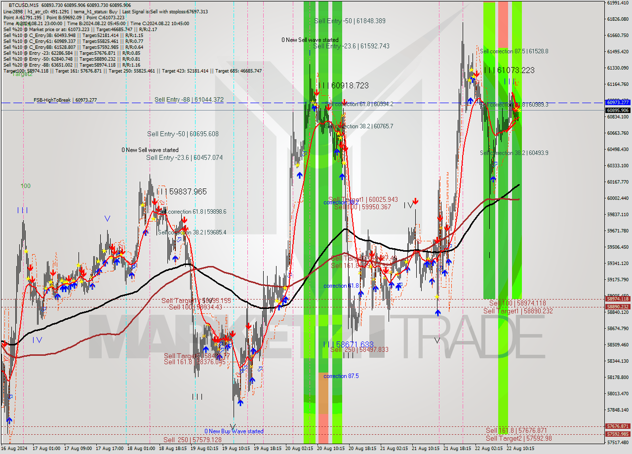The height and width of the screenshot is (454, 632).
Task: Click the blue 'correction 87.5' label
Action: [x=341, y=376]
